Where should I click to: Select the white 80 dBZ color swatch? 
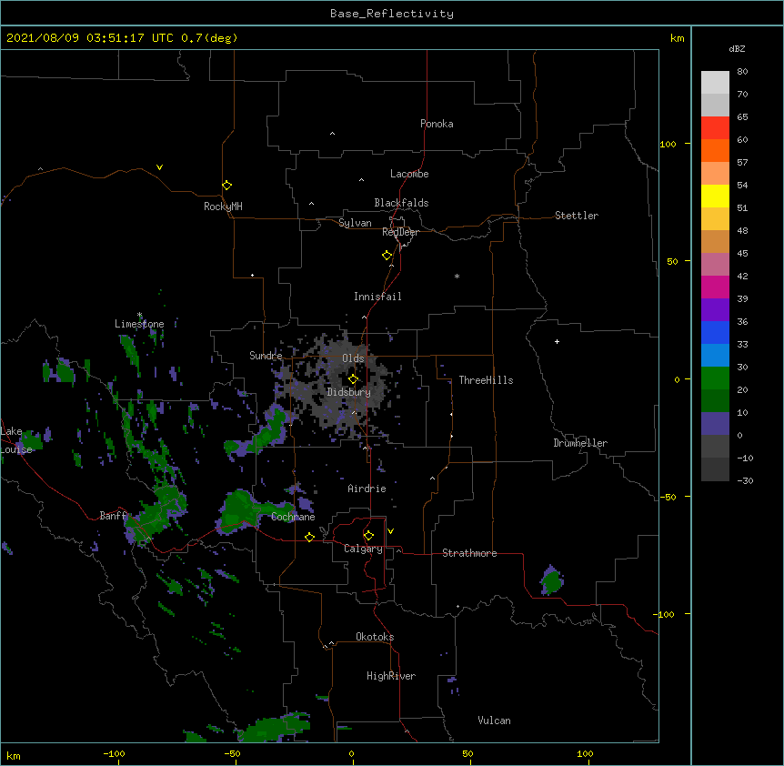point(715,82)
